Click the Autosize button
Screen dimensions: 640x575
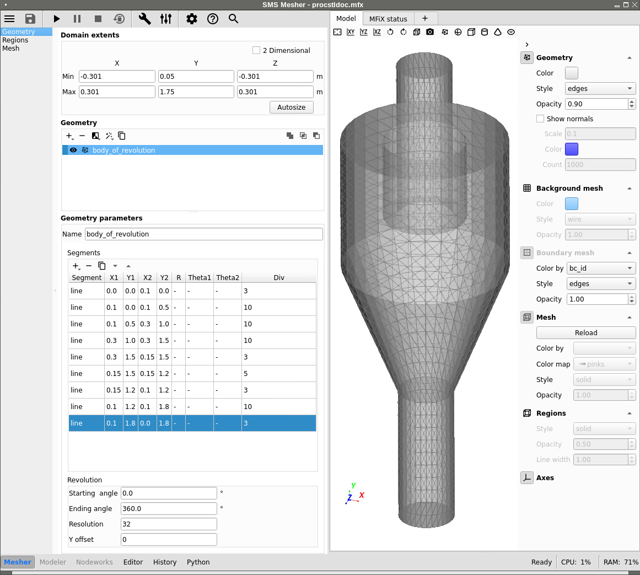pyautogui.click(x=291, y=107)
